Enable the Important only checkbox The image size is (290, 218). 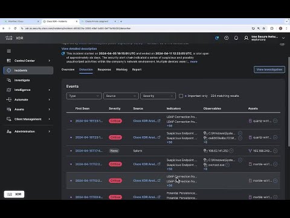tap(181, 96)
